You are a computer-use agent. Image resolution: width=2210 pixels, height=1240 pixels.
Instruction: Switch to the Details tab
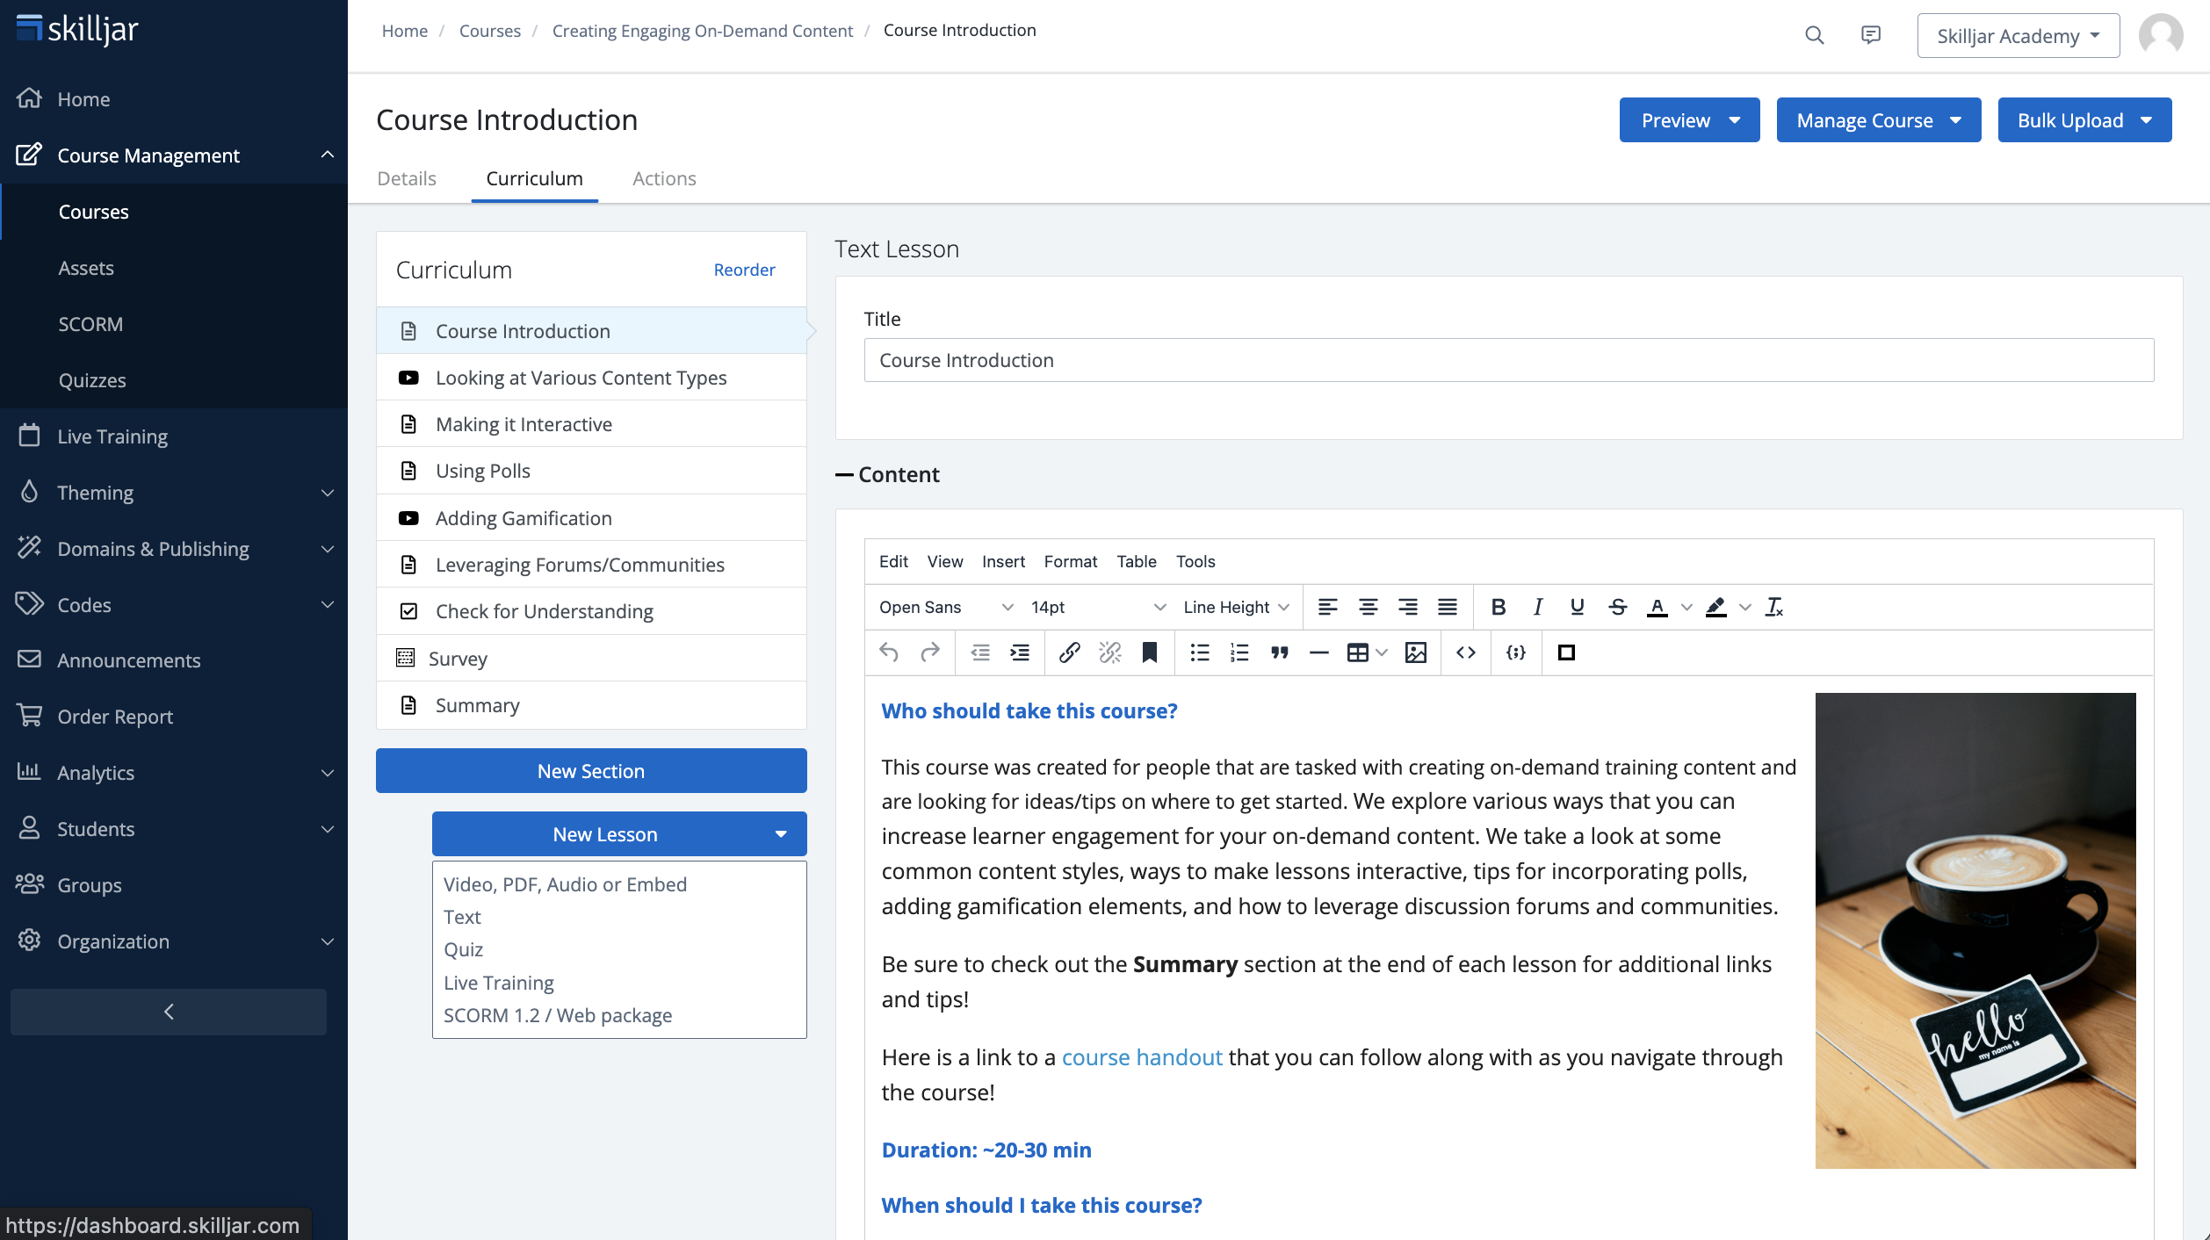[x=407, y=178]
